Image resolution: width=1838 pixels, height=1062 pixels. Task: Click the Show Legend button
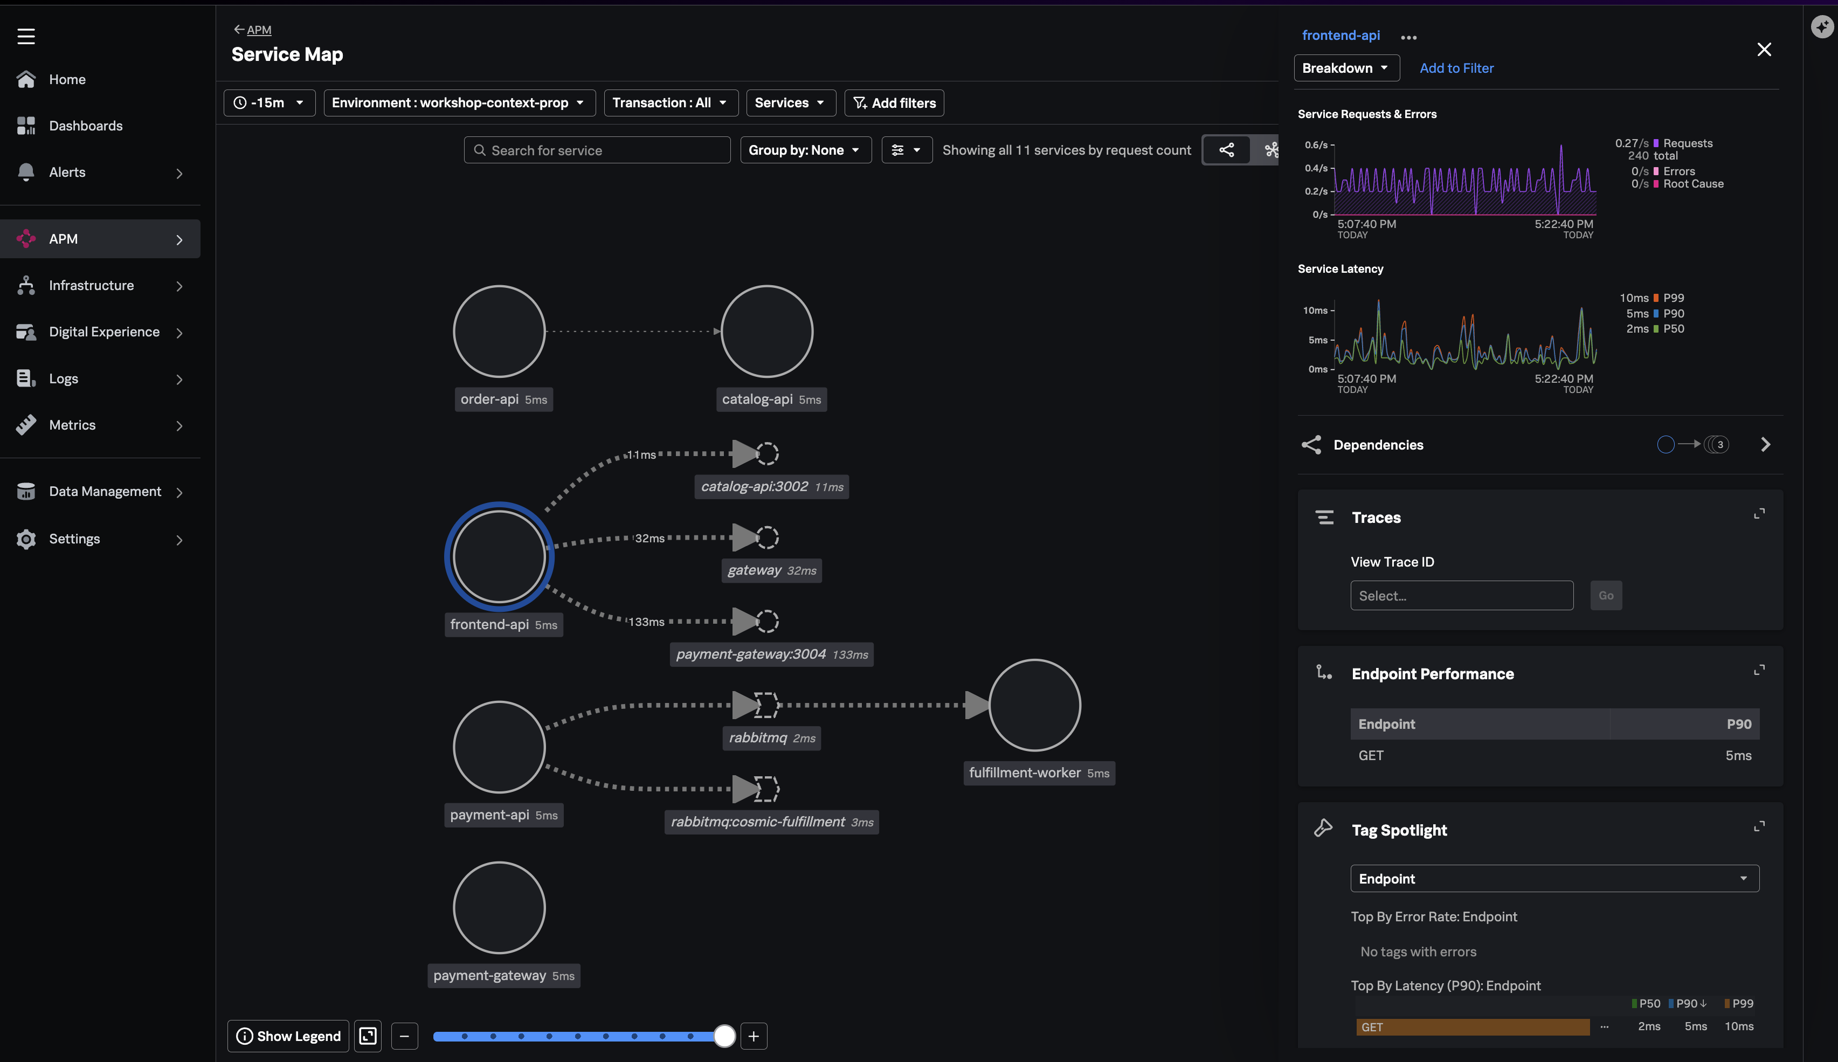point(289,1036)
